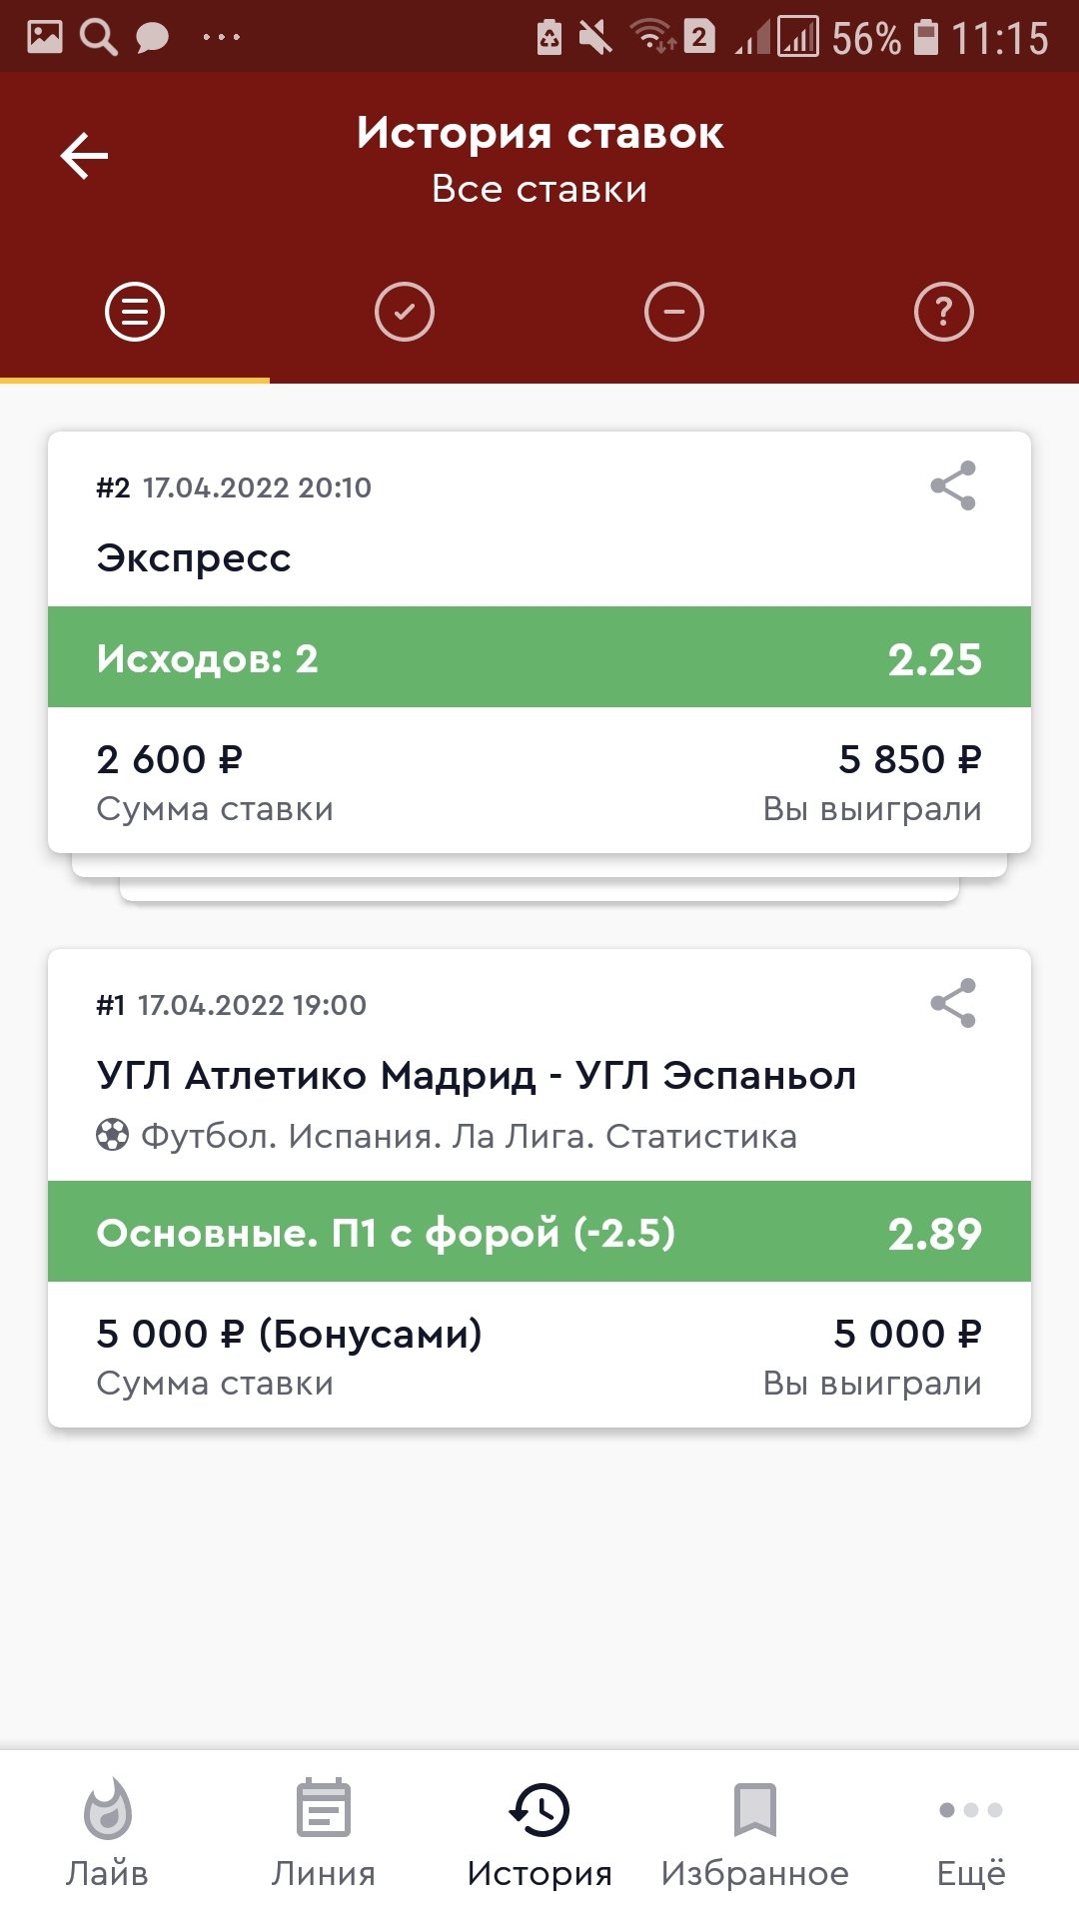Share bet #1 Атлетико Мадрид - Эспаньол
Image resolution: width=1079 pixels, height=1918 pixels.
953,1003
